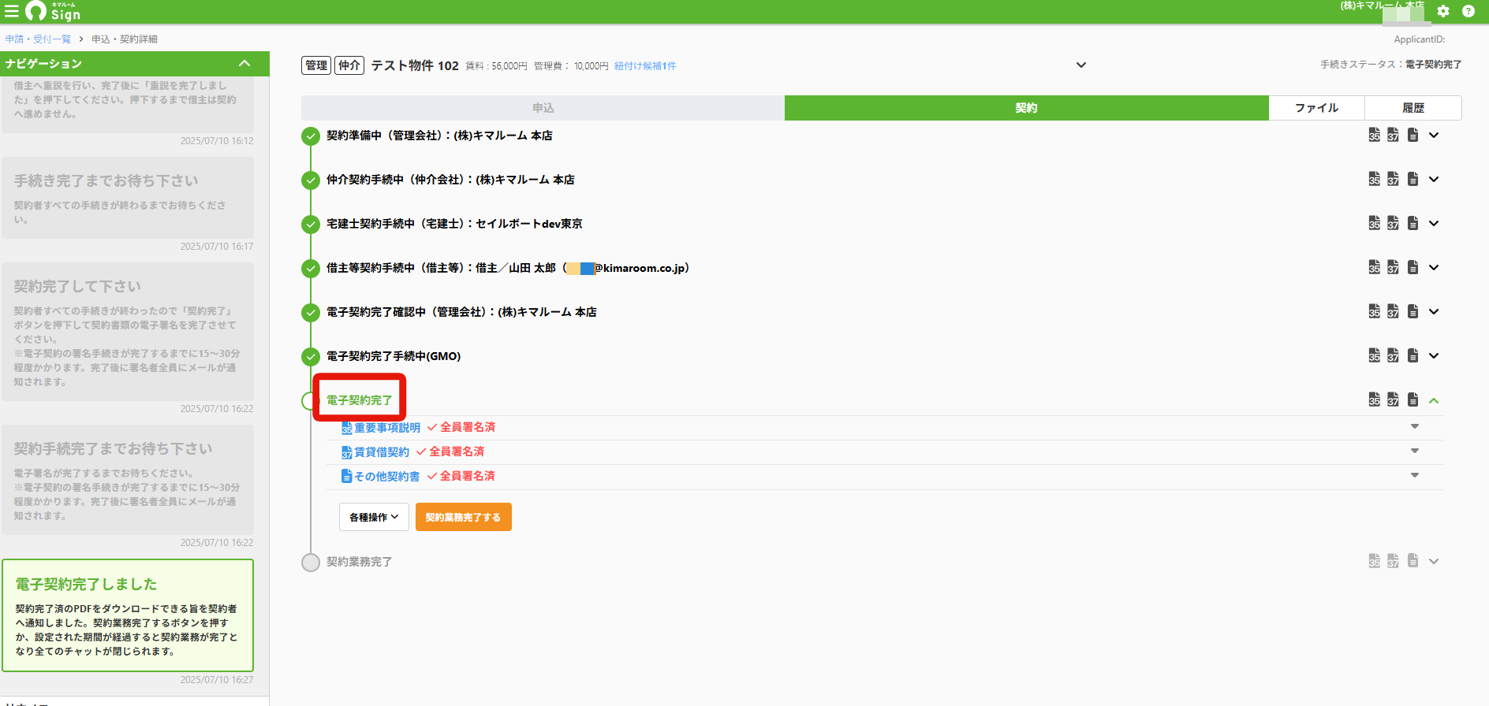The image size is (1489, 706).
Task: Open other documents icon for 電子契約完了 row
Action: [1413, 399]
